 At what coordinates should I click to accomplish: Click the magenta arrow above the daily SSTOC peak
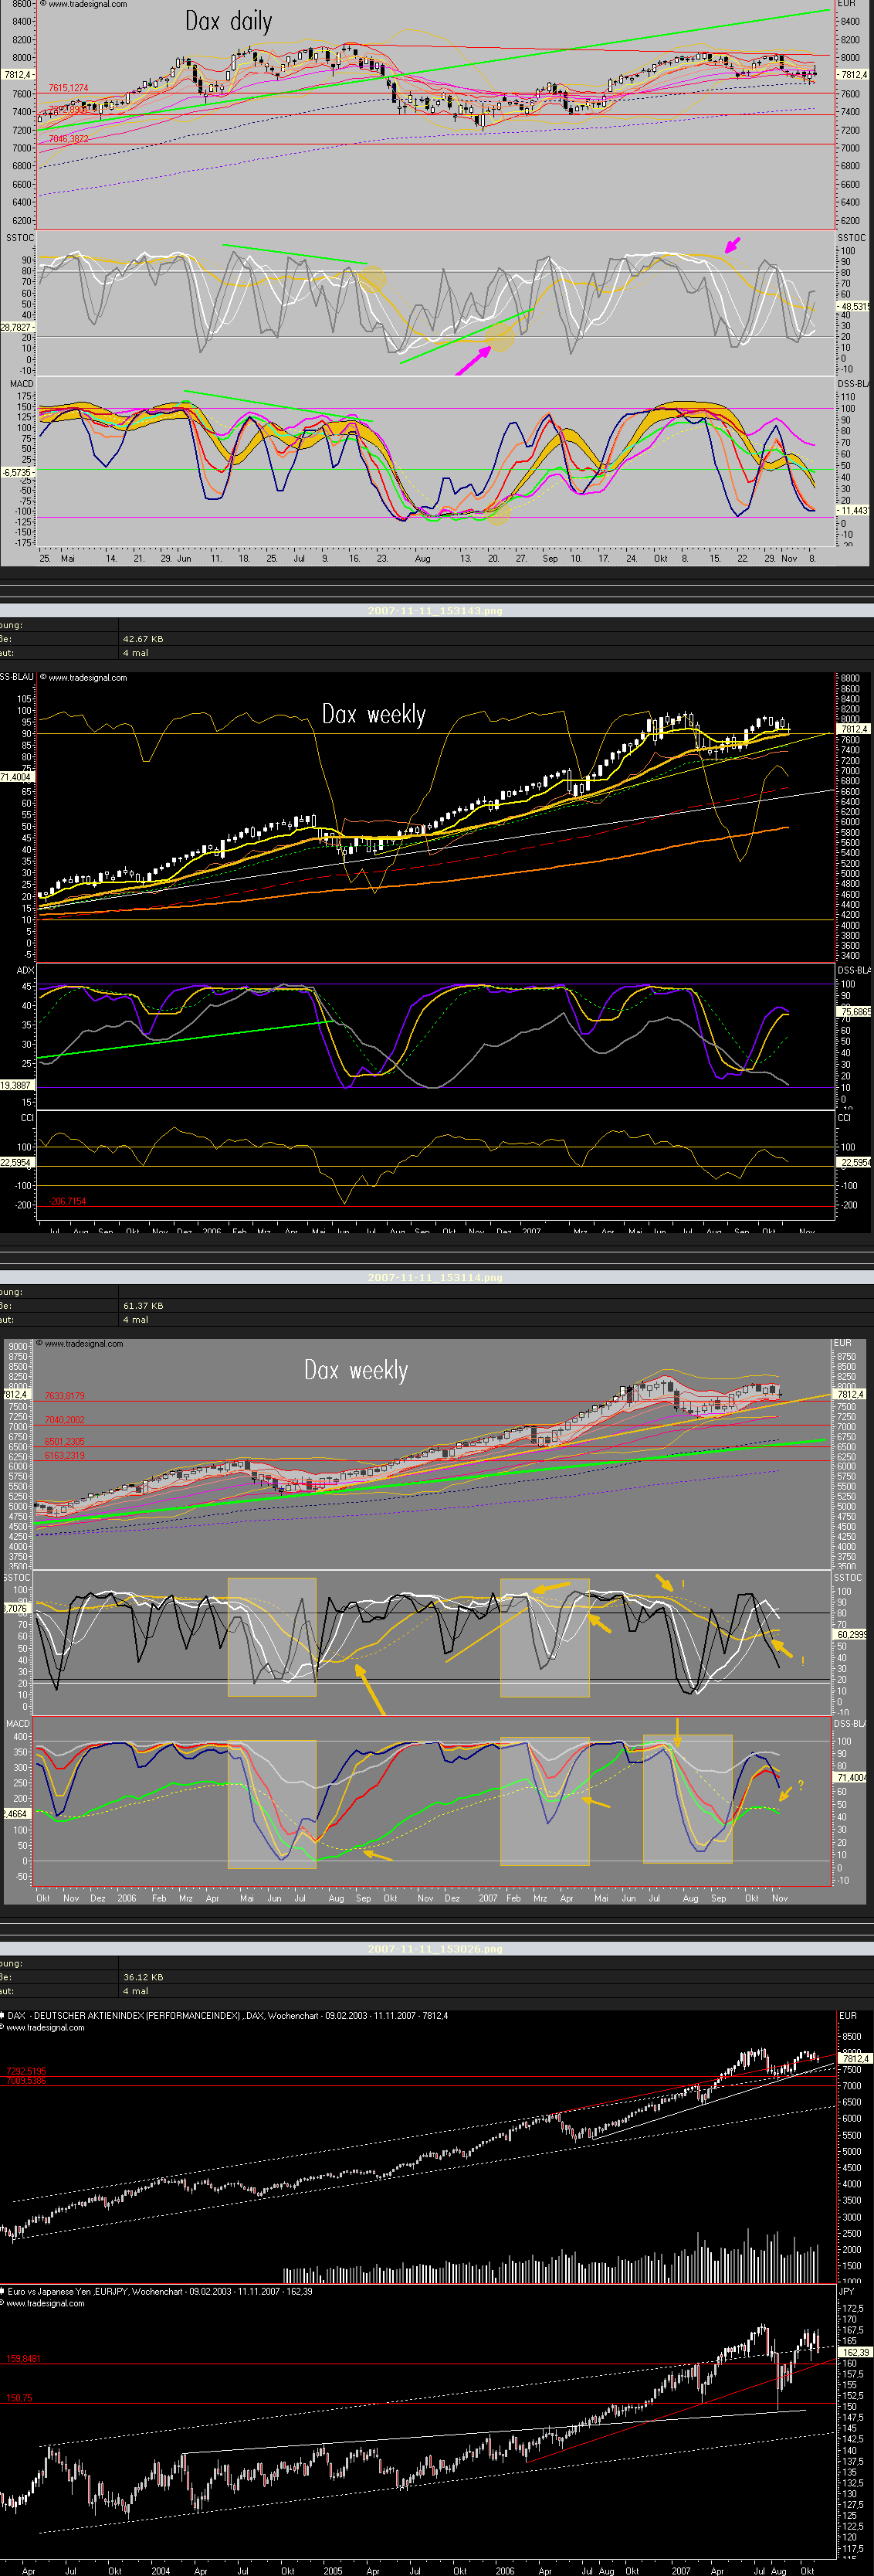733,245
